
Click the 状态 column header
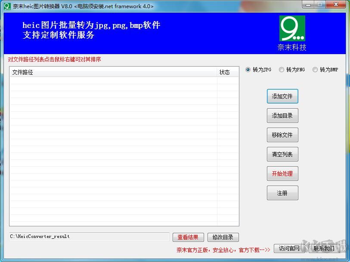(227, 72)
